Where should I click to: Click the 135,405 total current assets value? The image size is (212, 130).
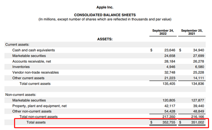tap(169, 84)
